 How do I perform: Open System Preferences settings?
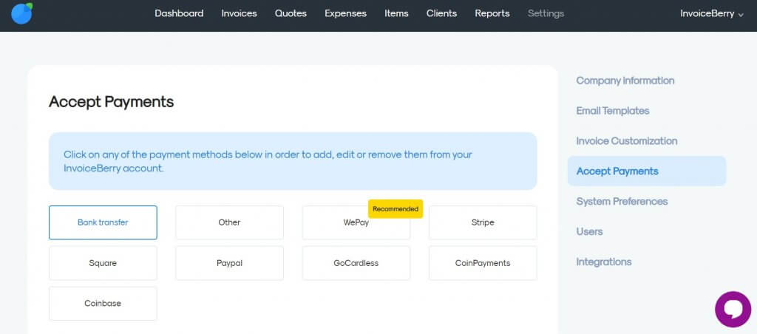pyautogui.click(x=622, y=201)
